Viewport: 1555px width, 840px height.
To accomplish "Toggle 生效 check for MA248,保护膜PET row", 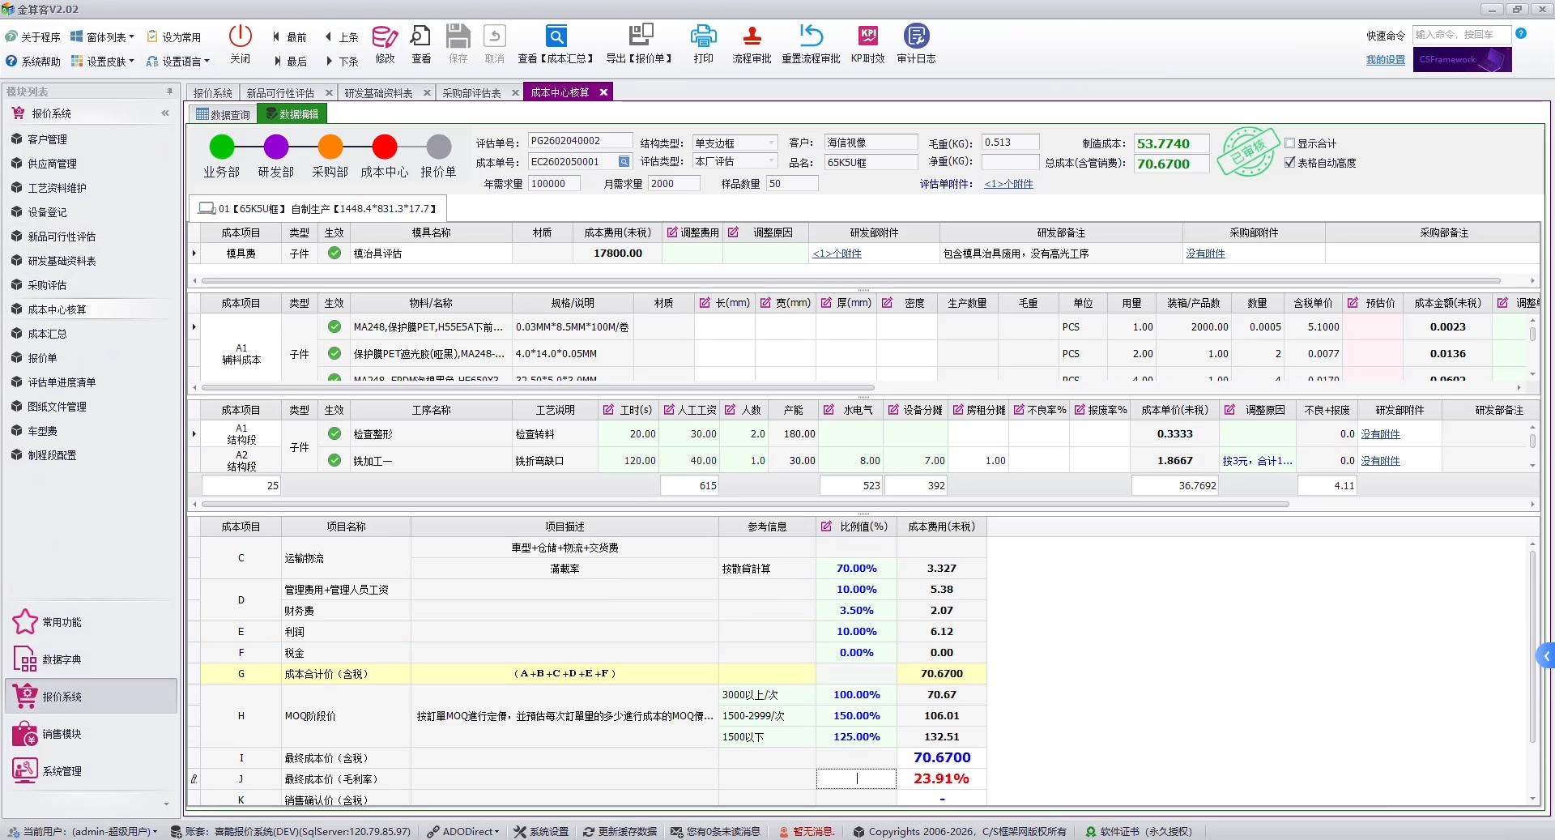I will coord(334,327).
